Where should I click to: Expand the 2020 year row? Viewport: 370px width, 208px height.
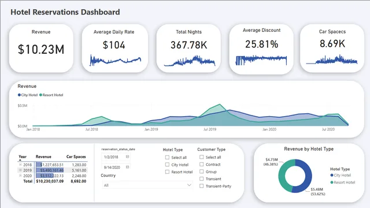click(20, 176)
